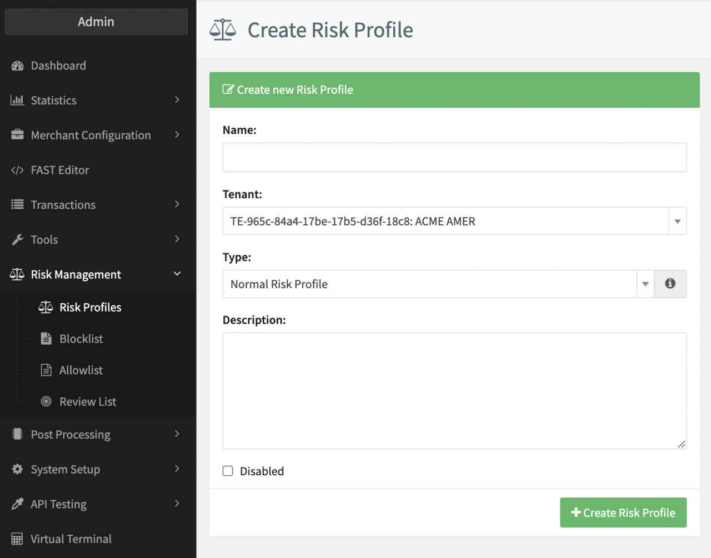This screenshot has height=558, width=711.
Task: Toggle the Disabled checkbox
Action: point(228,471)
